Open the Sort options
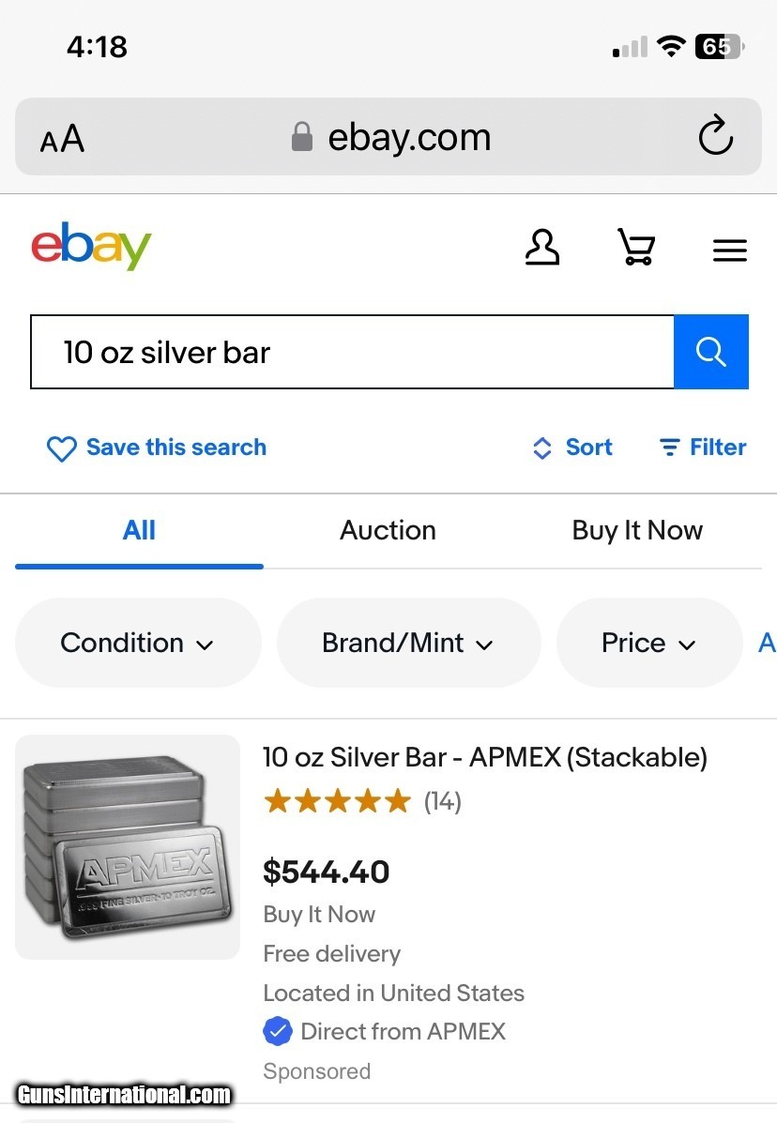The height and width of the screenshot is (1123, 777). [572, 448]
